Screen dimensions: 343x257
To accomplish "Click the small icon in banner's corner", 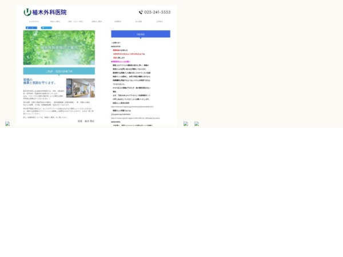I will pyautogui.click(x=93, y=62).
